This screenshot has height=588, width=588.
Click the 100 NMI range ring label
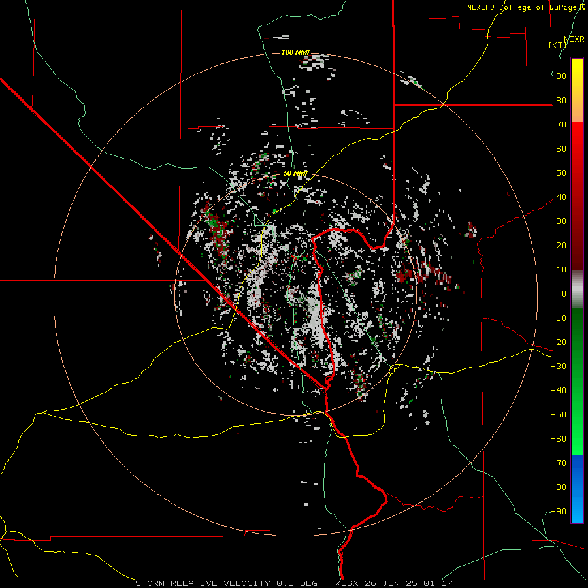tap(295, 52)
